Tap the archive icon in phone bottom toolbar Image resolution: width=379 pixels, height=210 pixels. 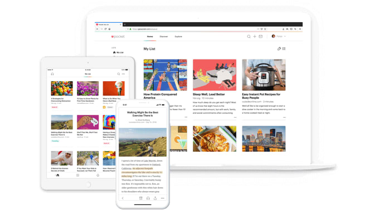click(x=140, y=198)
